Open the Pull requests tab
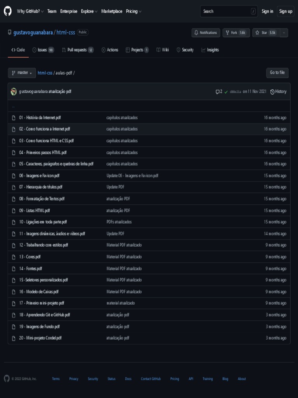The width and height of the screenshot is (298, 398). coord(78,50)
